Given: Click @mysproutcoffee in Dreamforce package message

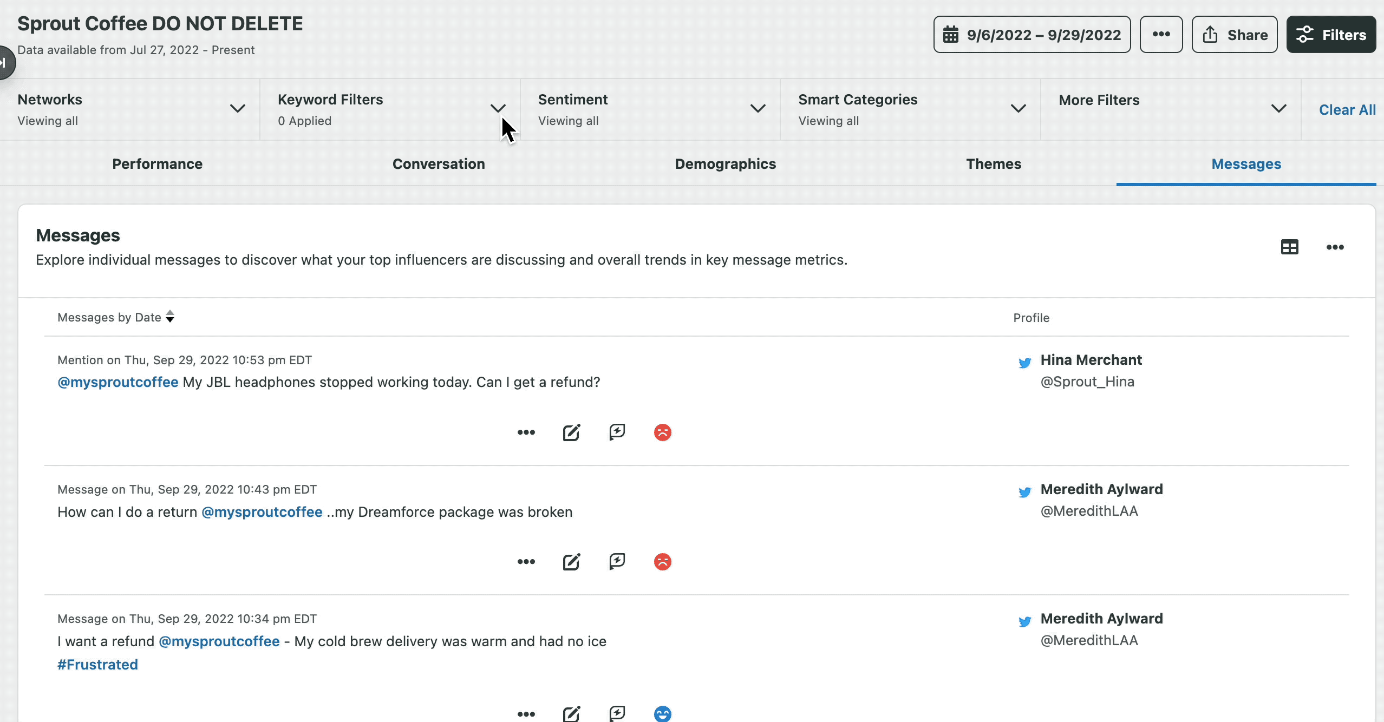Looking at the screenshot, I should coord(262,512).
